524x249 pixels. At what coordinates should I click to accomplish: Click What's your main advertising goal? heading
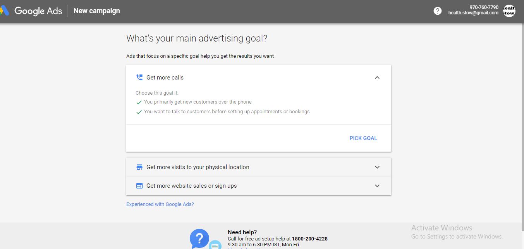[197, 38]
